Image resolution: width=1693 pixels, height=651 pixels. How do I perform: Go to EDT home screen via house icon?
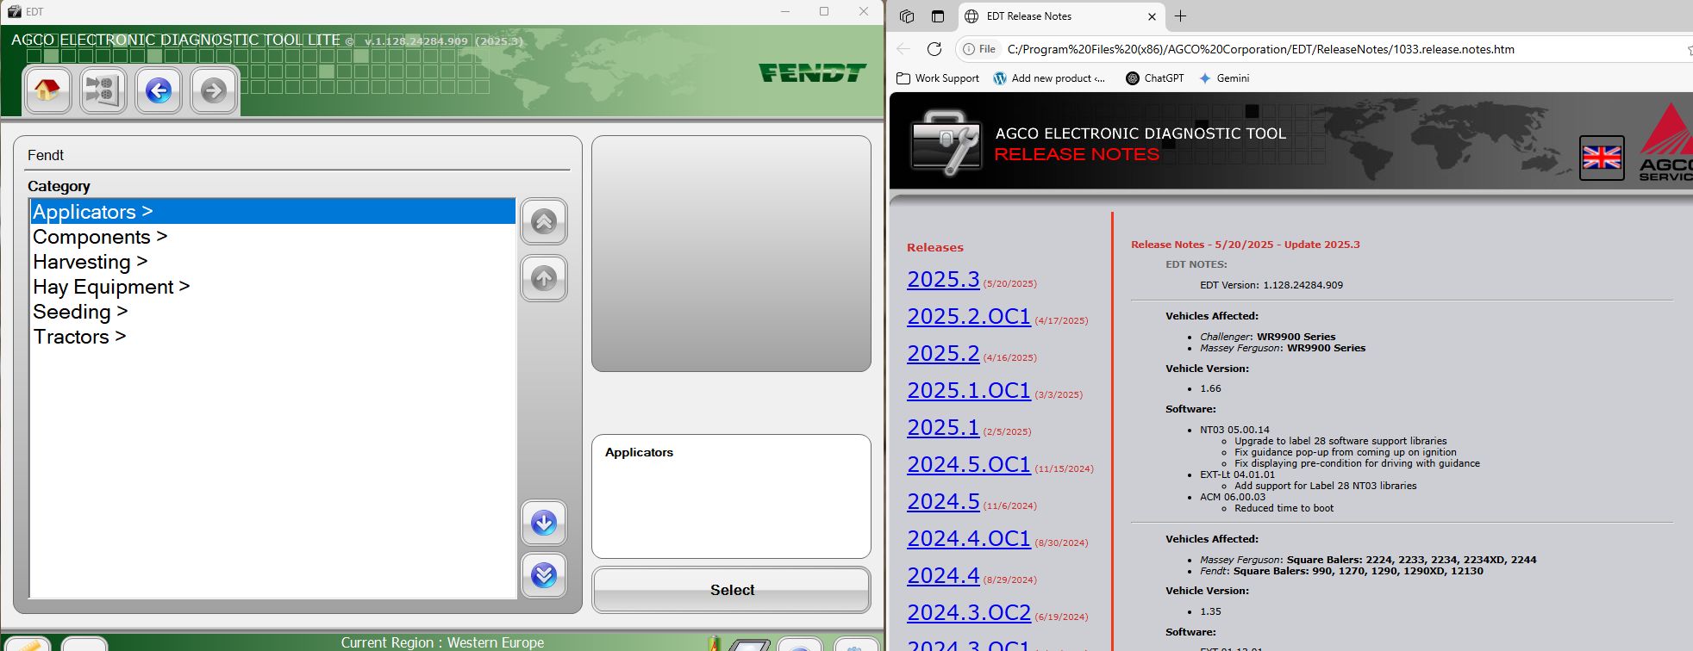tap(48, 90)
